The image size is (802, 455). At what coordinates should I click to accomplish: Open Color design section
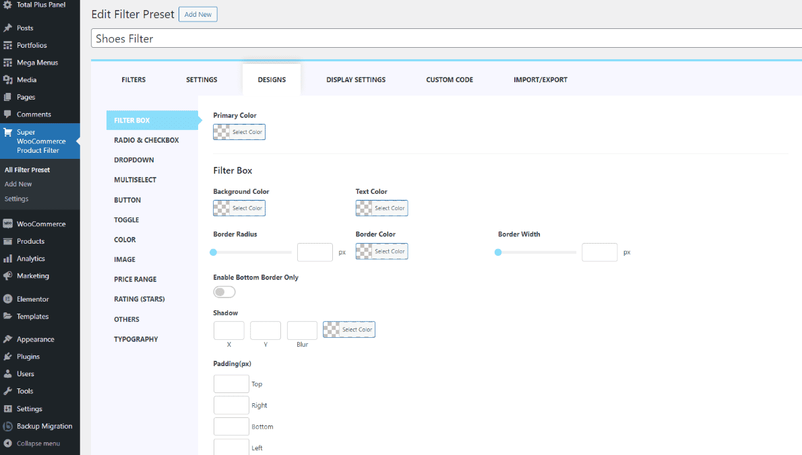click(125, 240)
